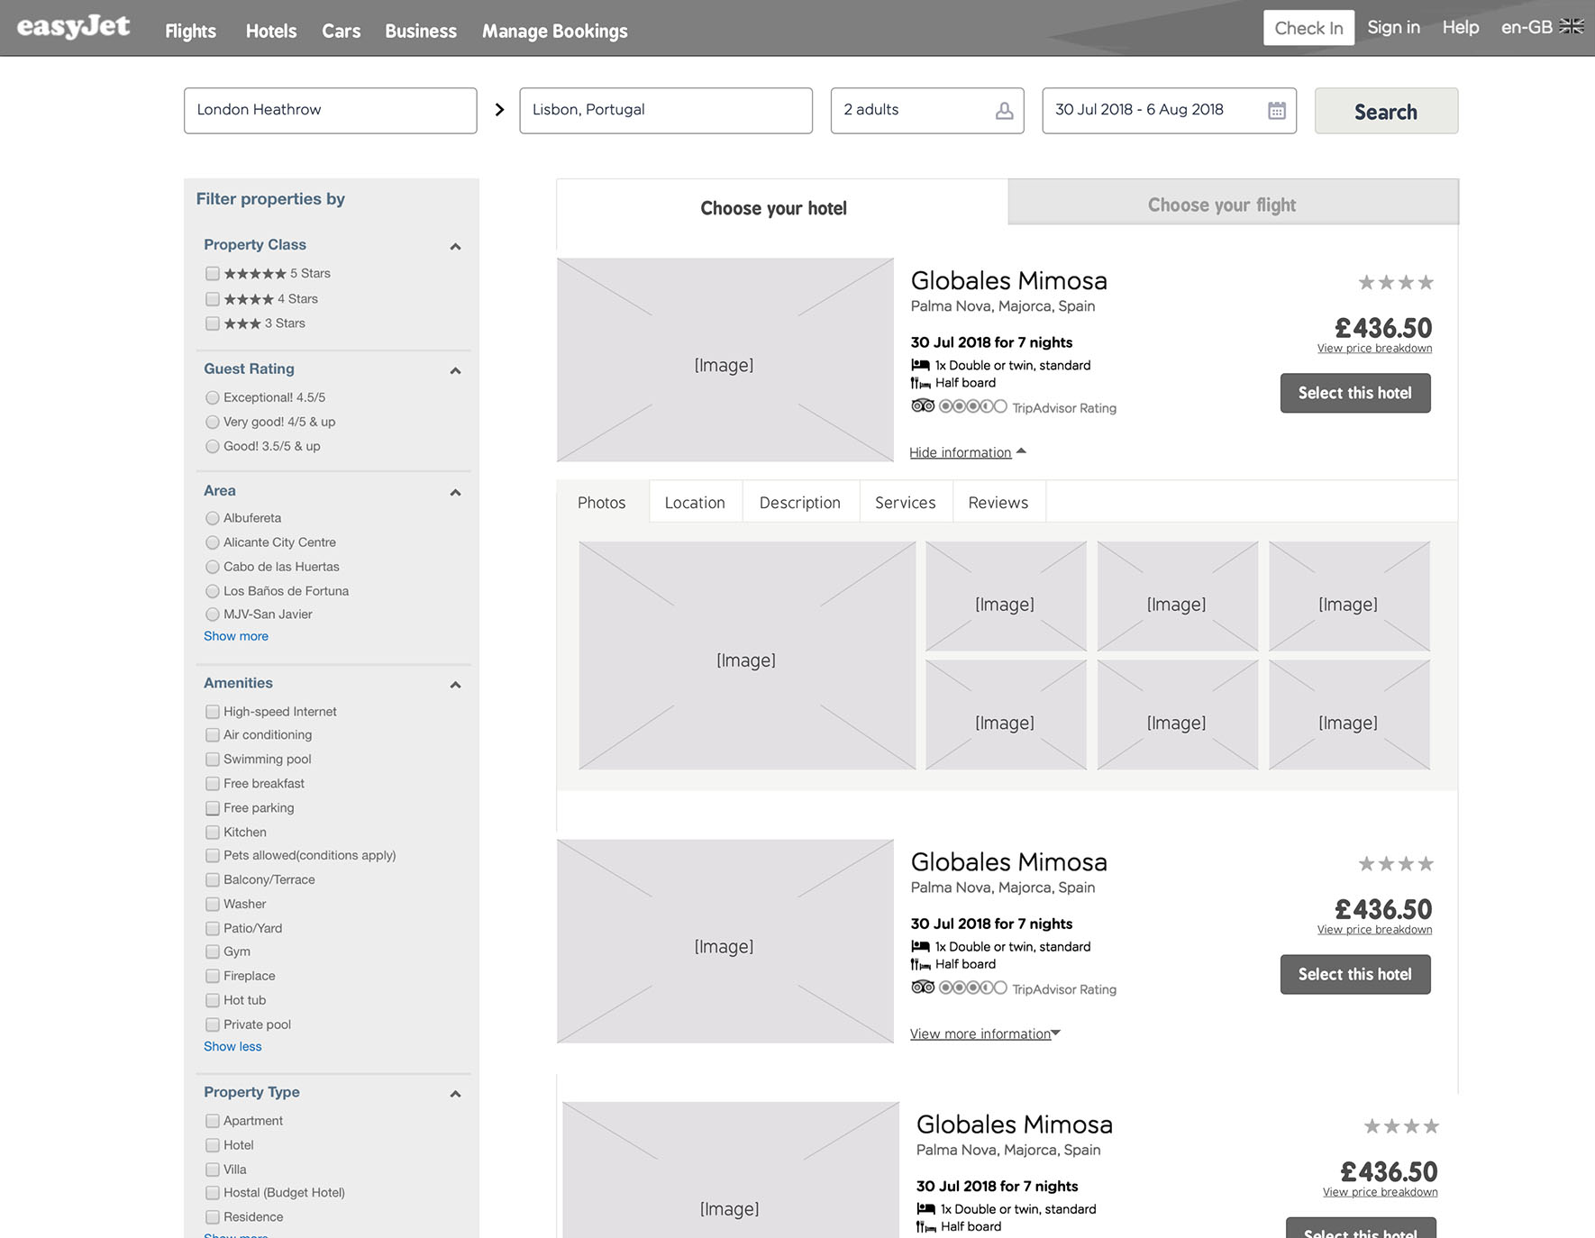Click the bed icon on second hotel listing
The width and height of the screenshot is (1595, 1238).
[920, 946]
